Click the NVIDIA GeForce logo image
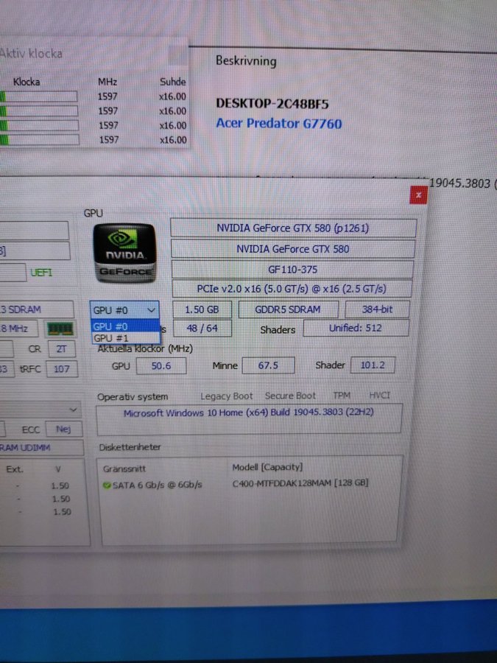 124,253
